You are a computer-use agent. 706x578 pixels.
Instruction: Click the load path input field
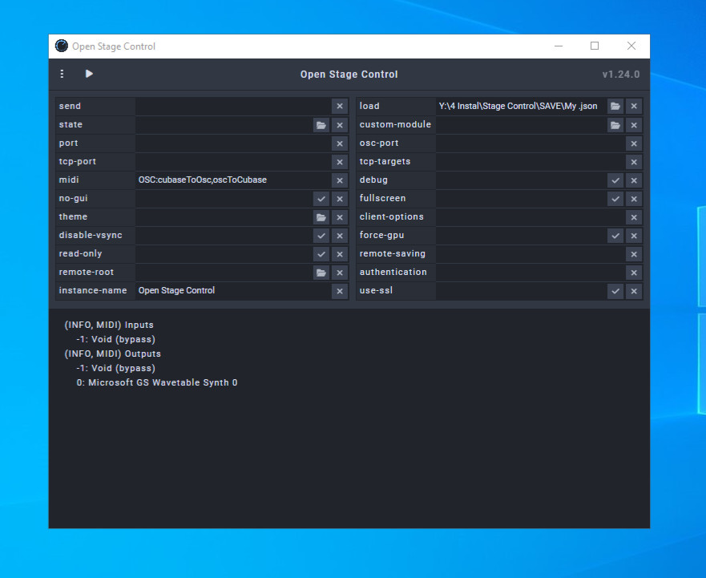(521, 107)
